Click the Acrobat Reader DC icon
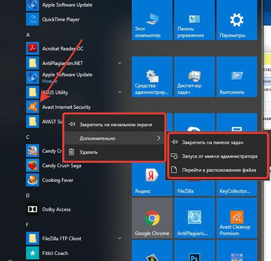This screenshot has height=261, width=271. coord(33,49)
